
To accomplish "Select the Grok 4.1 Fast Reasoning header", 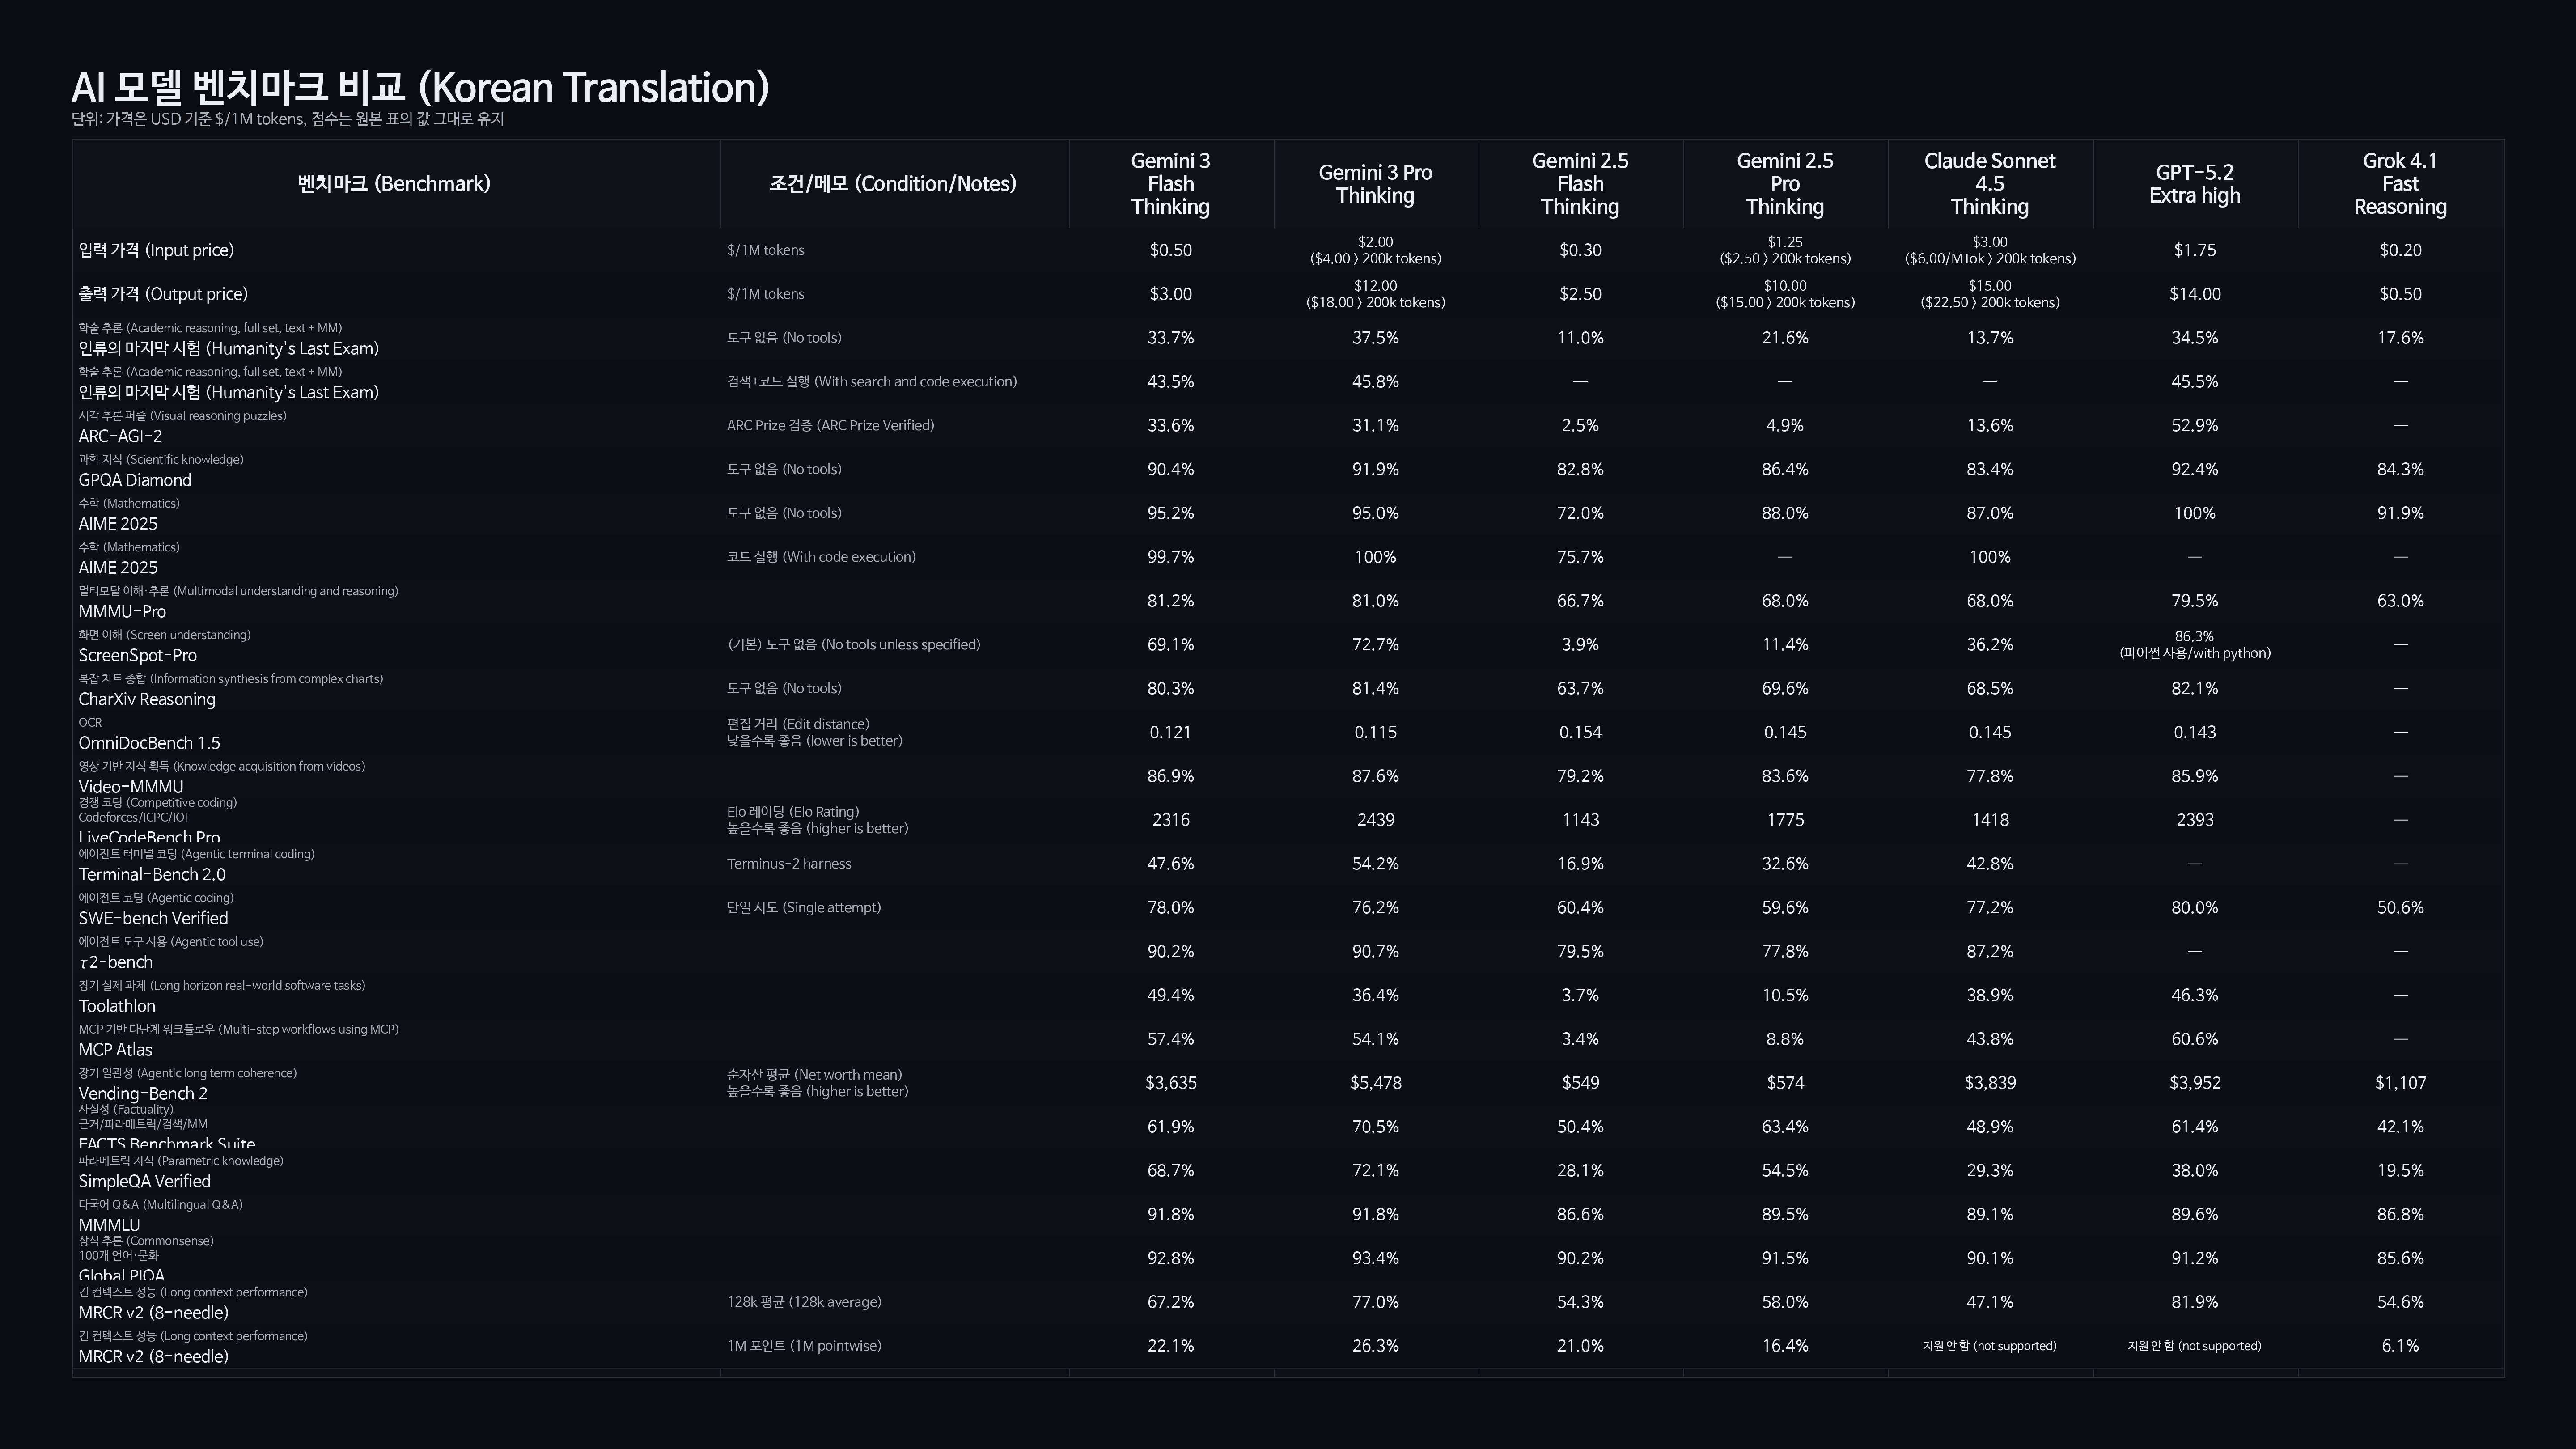I will tap(2399, 184).
